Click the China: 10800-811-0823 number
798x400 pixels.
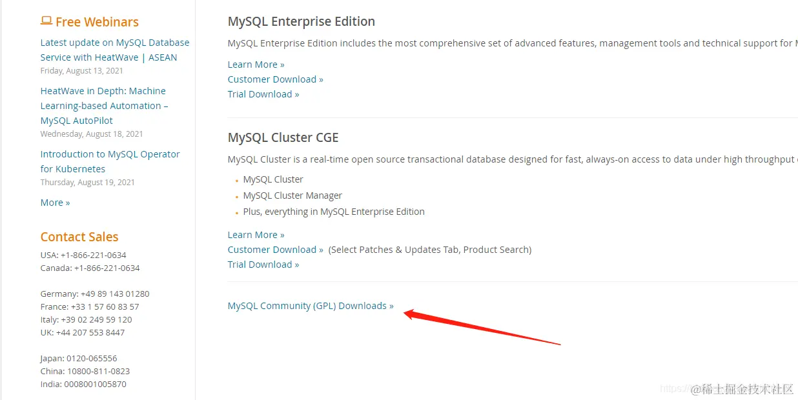click(x=85, y=371)
